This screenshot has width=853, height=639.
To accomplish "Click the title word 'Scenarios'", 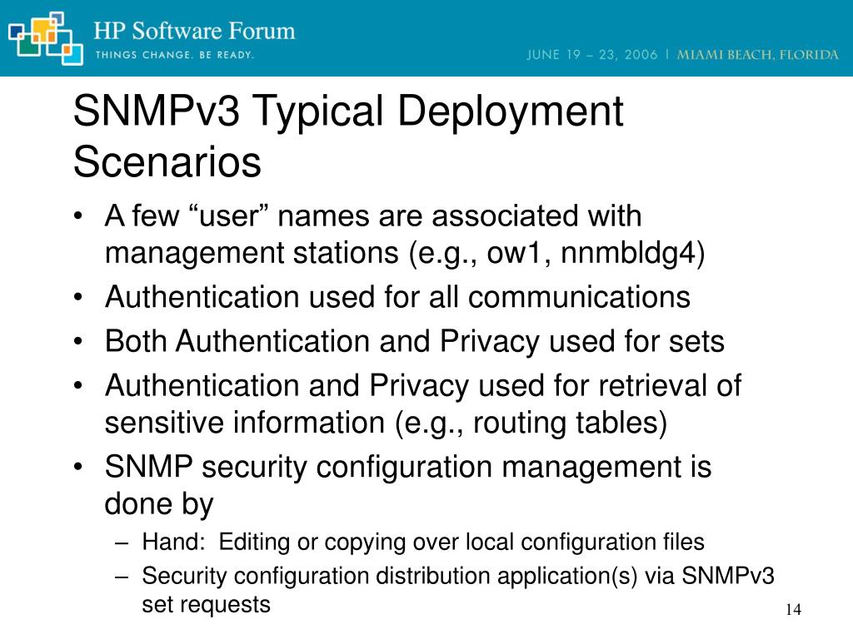I will [x=167, y=161].
